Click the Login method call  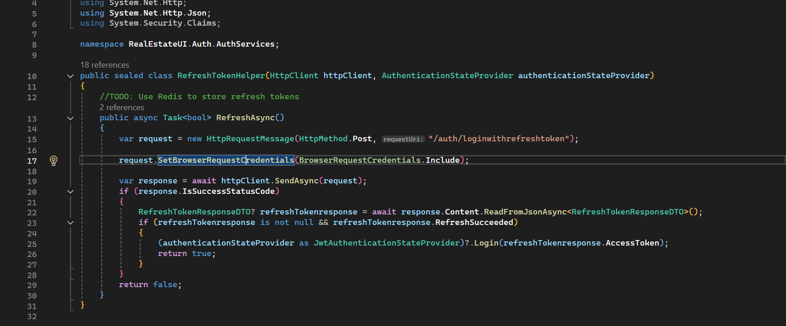[x=486, y=243]
